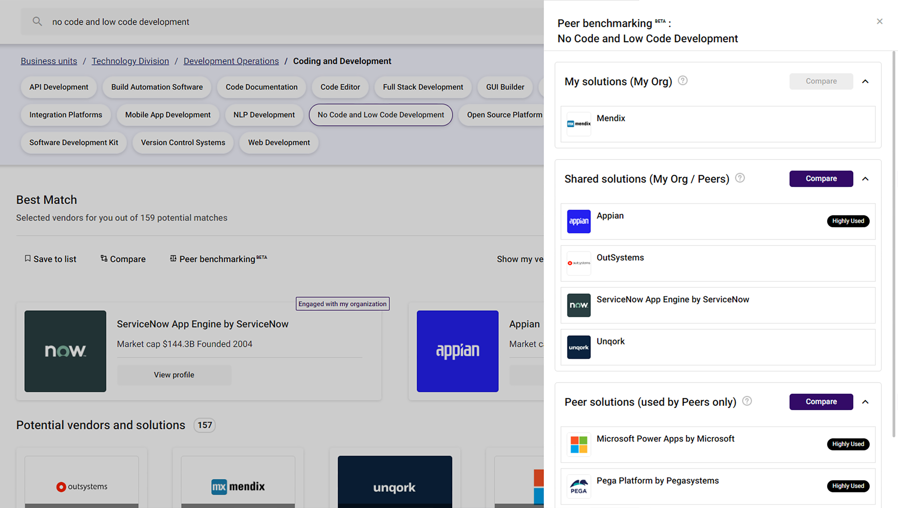Click Pega logo in Peer solutions
This screenshot has height=508, width=898.
579,486
